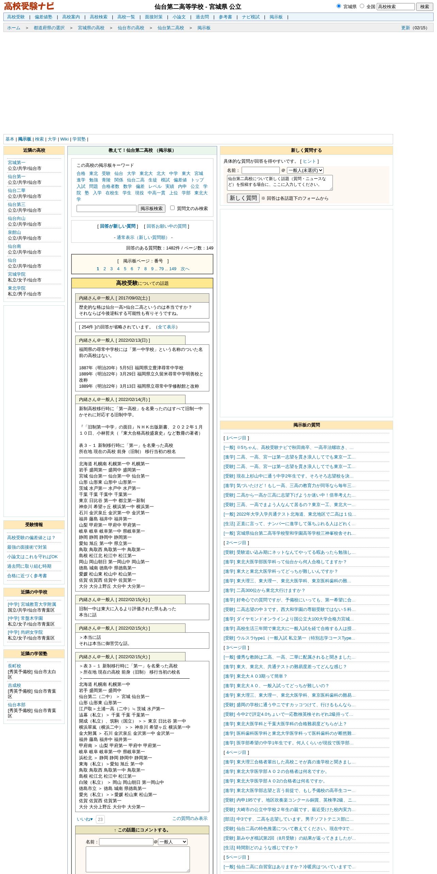Focus the 掲示板検索 text field

(106, 209)
